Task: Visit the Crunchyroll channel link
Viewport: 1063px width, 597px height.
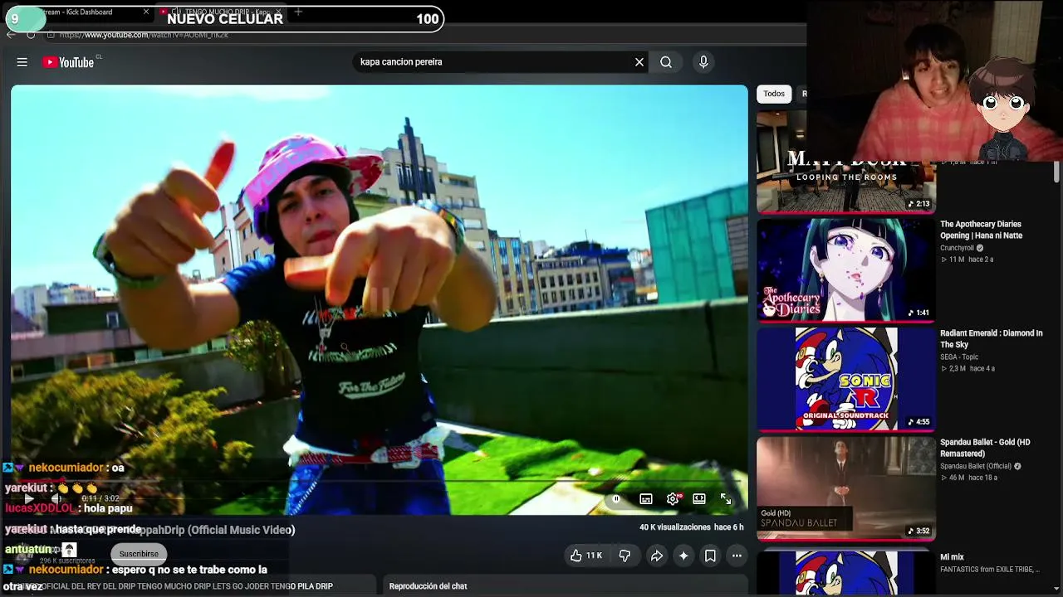Action: (x=957, y=248)
